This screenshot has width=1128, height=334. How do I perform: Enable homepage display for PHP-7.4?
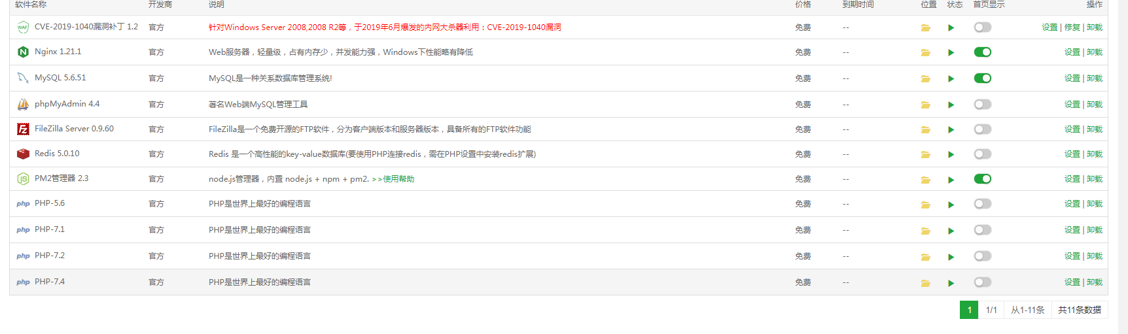pos(982,282)
